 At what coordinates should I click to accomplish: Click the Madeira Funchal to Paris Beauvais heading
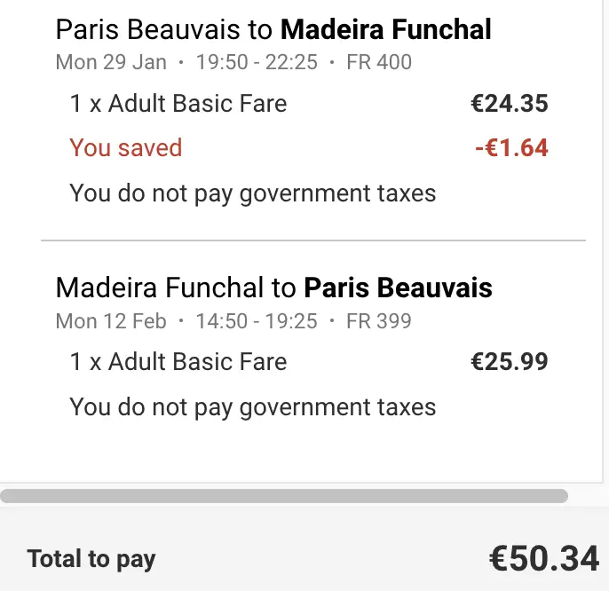[x=273, y=288]
